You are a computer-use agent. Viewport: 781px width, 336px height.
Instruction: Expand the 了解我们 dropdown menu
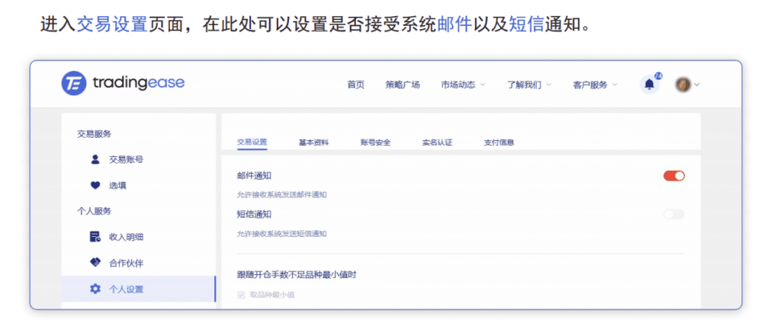pyautogui.click(x=529, y=85)
